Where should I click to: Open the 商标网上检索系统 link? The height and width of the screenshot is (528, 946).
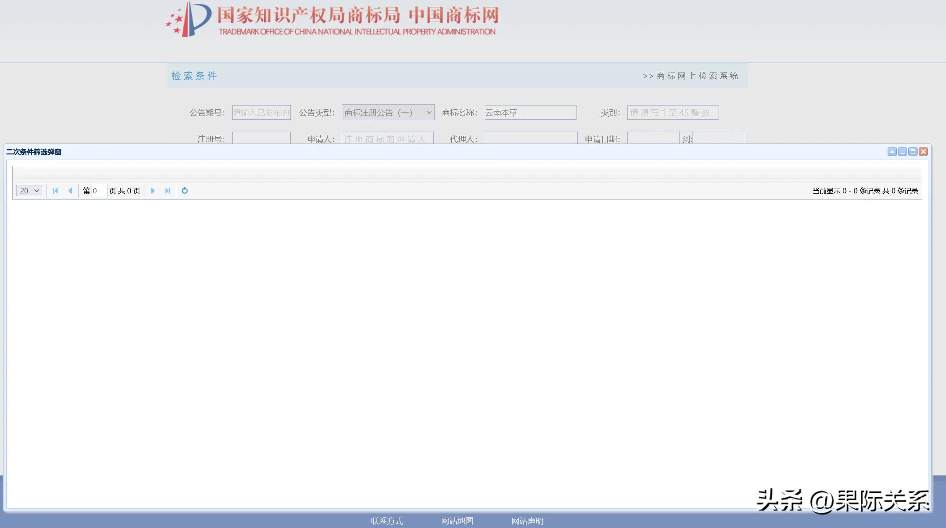697,76
